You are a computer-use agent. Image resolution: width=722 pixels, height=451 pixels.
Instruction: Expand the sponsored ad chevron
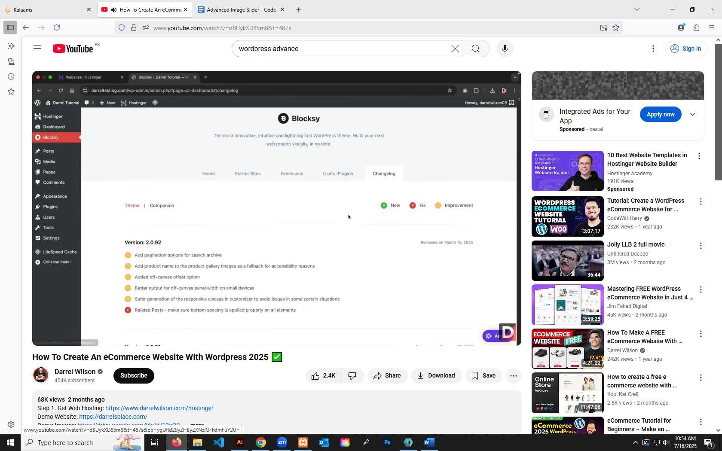tap(692, 114)
